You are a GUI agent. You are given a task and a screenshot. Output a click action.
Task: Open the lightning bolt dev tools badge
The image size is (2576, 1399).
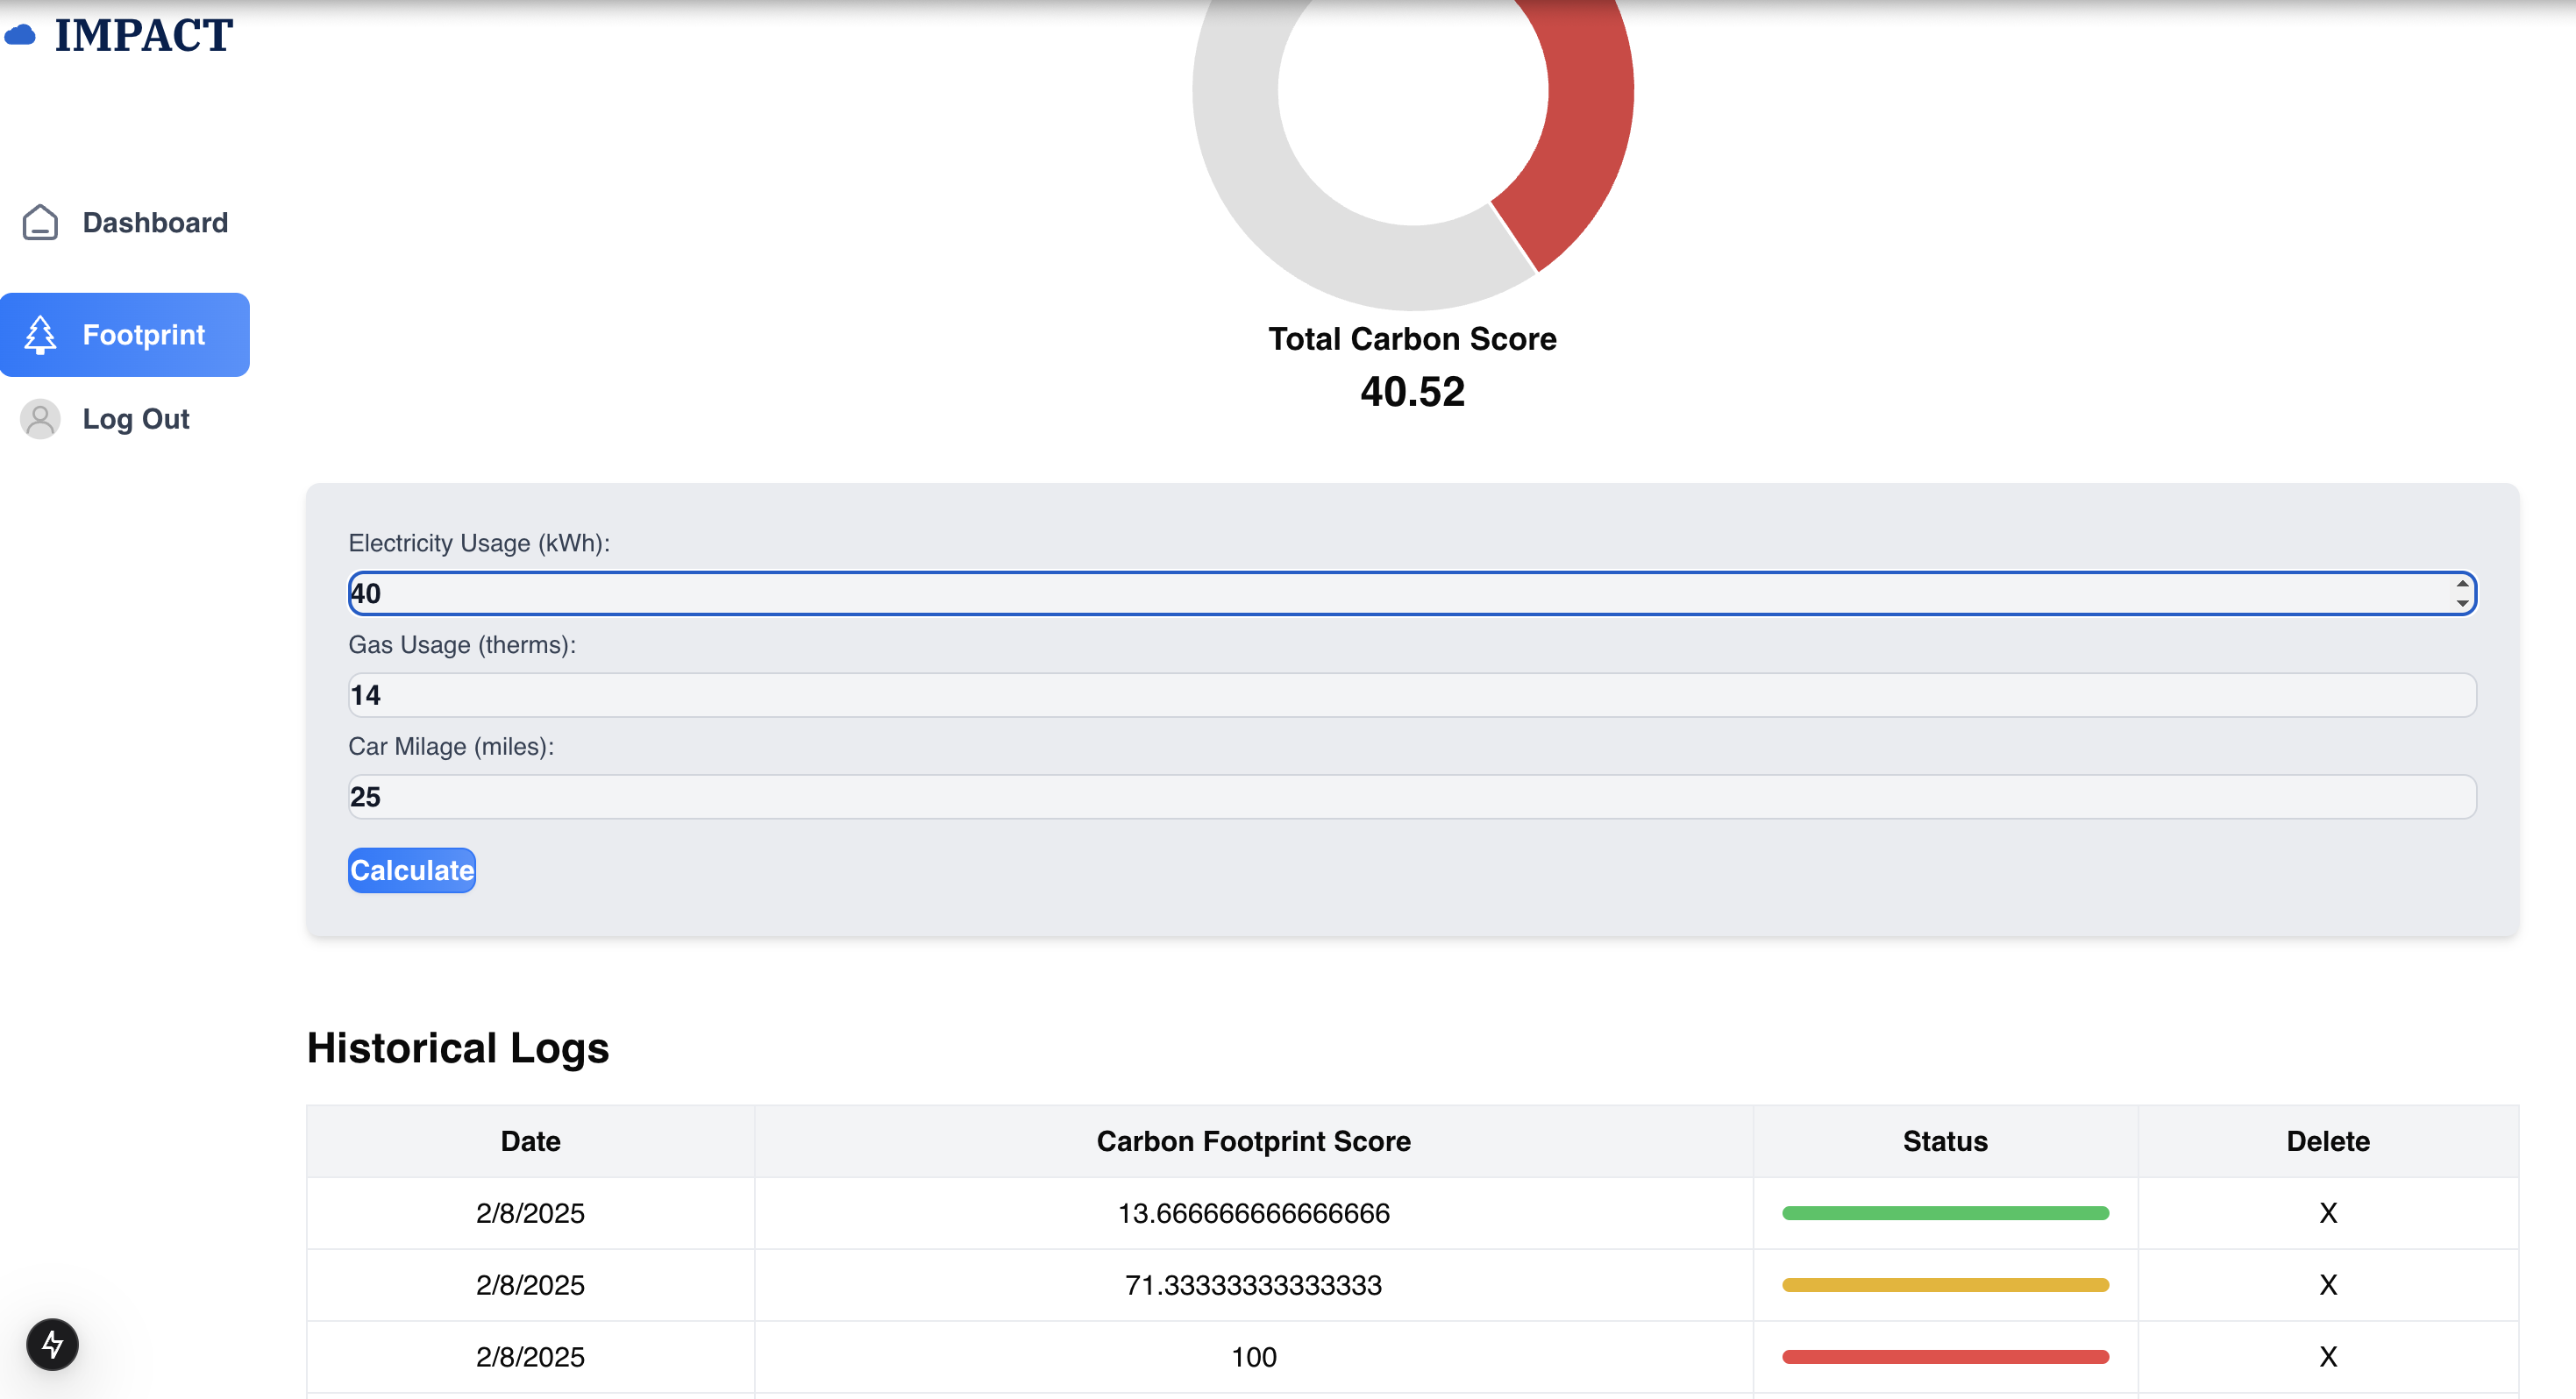tap(52, 1344)
